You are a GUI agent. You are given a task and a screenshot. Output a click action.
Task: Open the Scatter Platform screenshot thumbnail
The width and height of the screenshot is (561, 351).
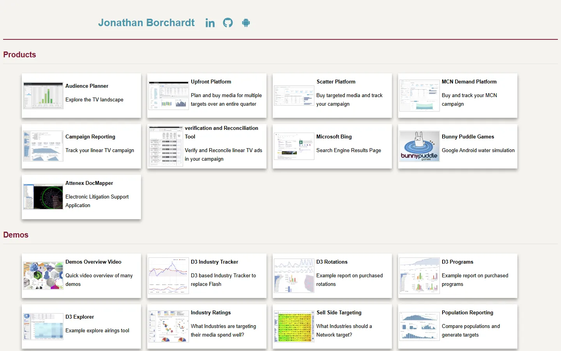tap(294, 96)
